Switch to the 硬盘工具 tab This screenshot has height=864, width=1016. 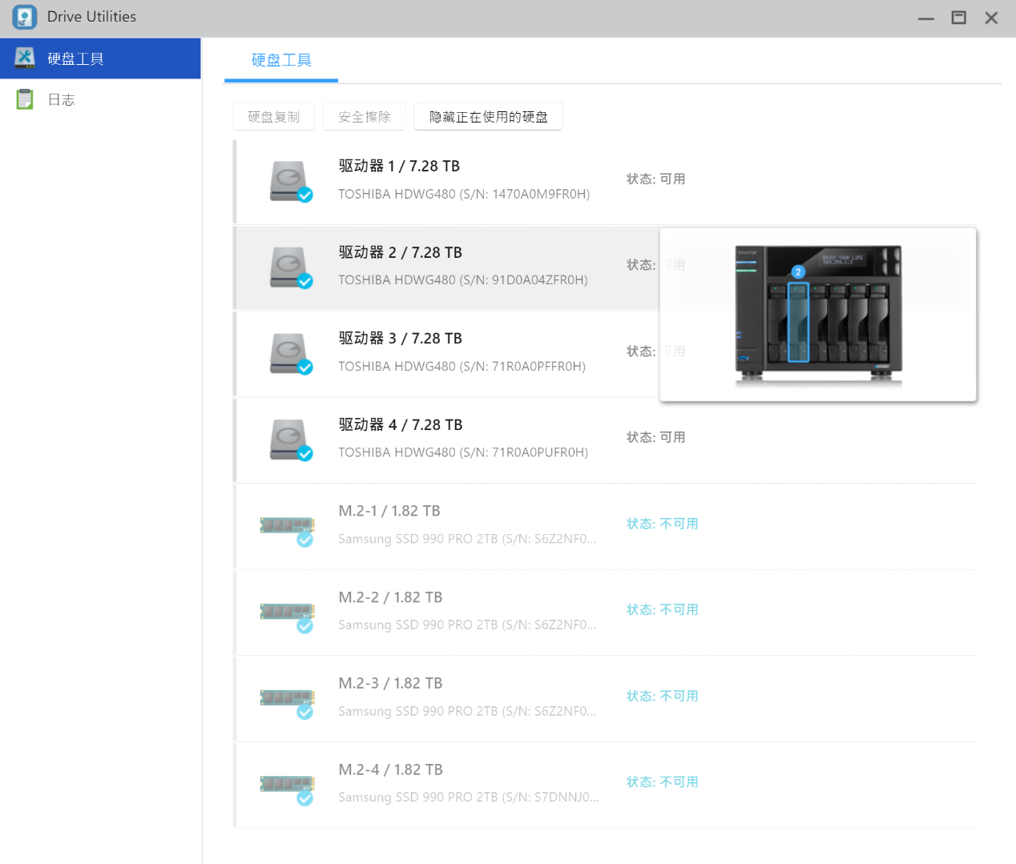[281, 60]
